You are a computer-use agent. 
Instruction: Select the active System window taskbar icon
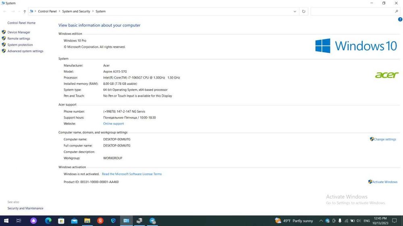point(127,221)
